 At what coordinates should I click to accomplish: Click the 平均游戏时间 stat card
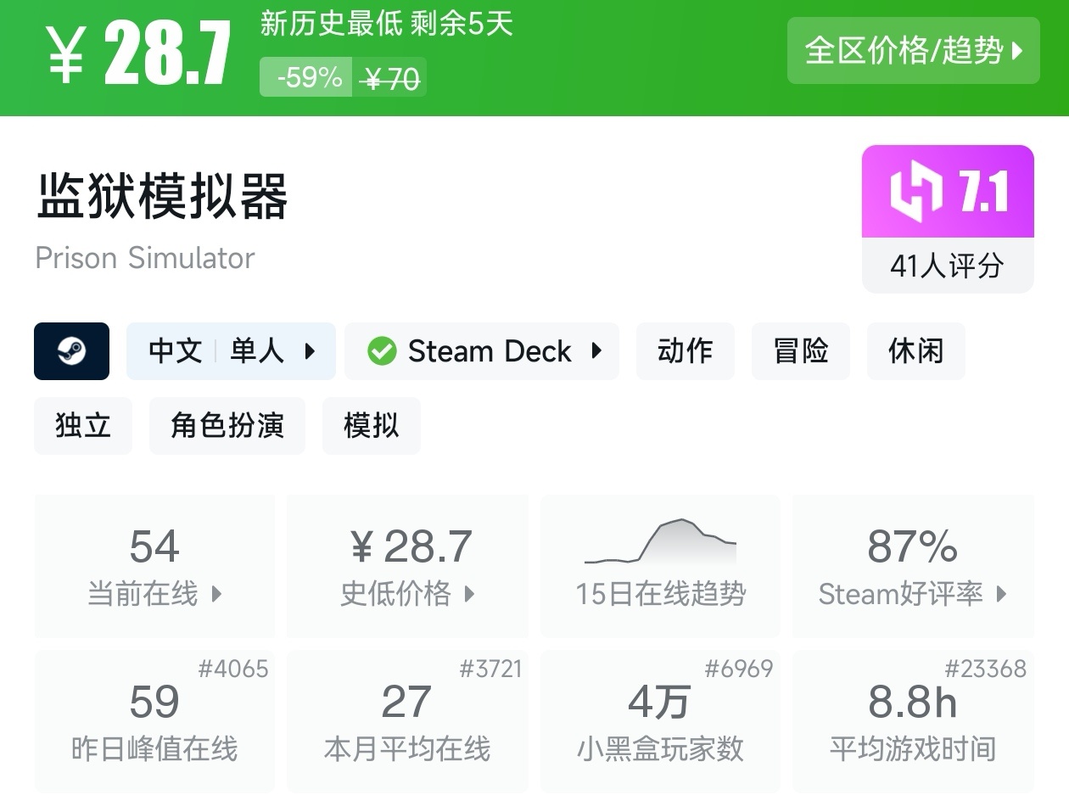913,721
